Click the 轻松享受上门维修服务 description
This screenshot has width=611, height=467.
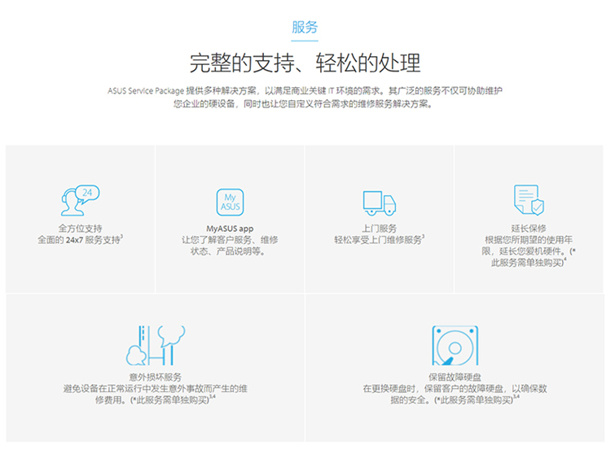click(x=379, y=240)
